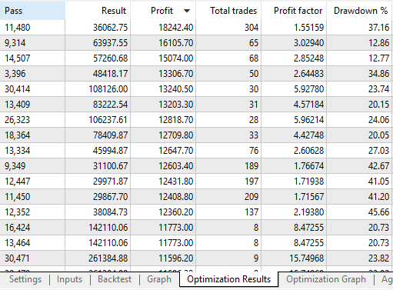
Task: Click profit factor value 3.02940
Action: pos(309,43)
